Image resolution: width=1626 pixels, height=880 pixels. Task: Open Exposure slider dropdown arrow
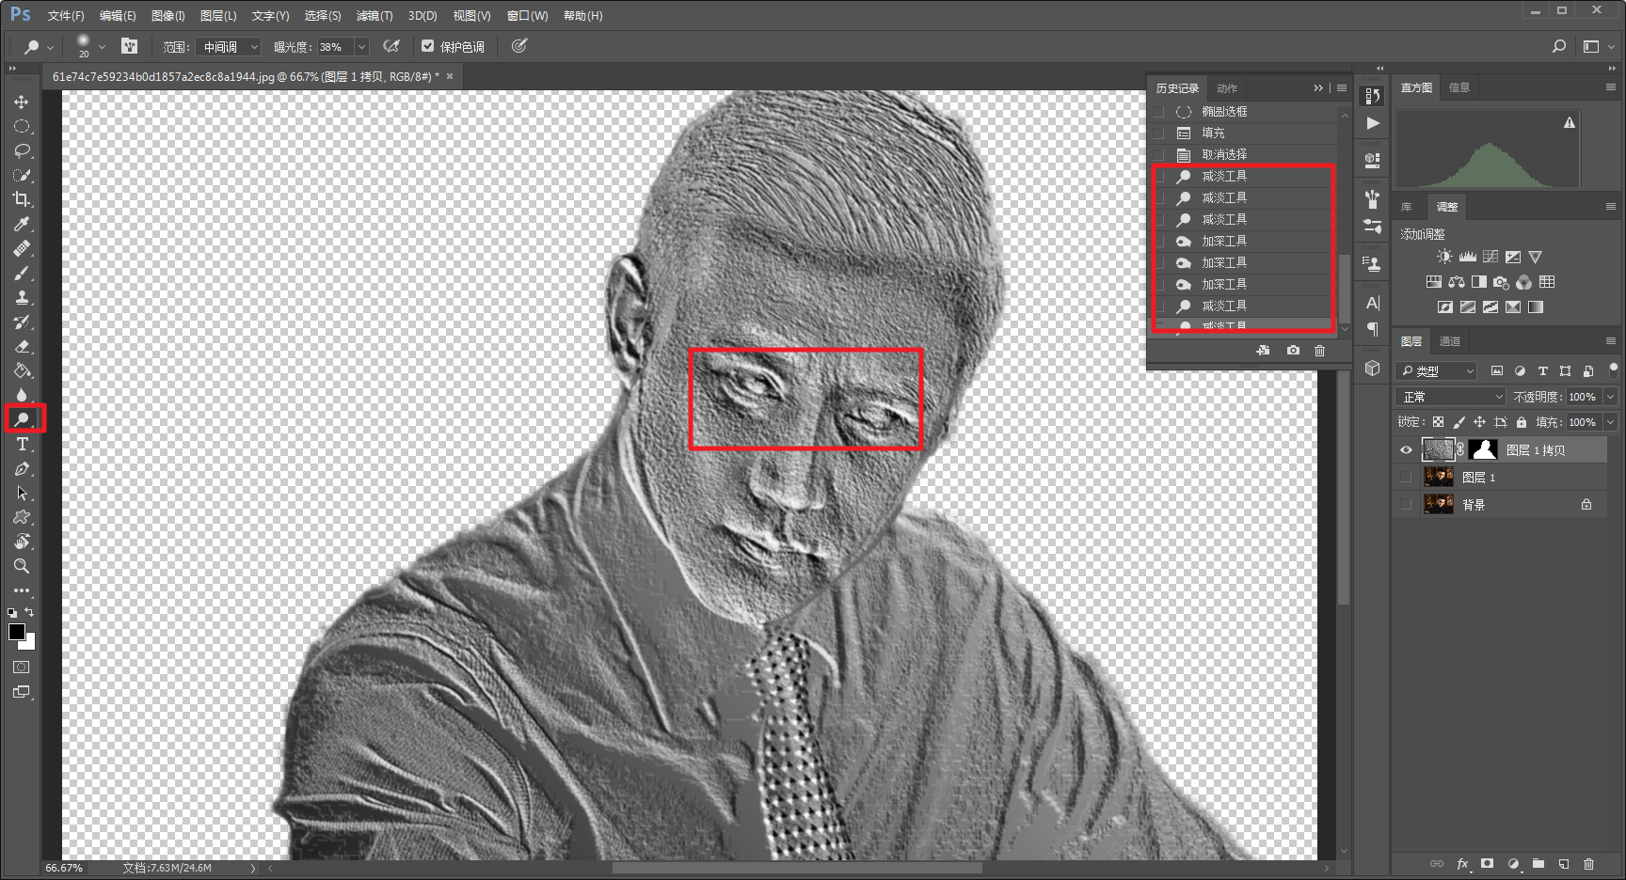point(361,46)
